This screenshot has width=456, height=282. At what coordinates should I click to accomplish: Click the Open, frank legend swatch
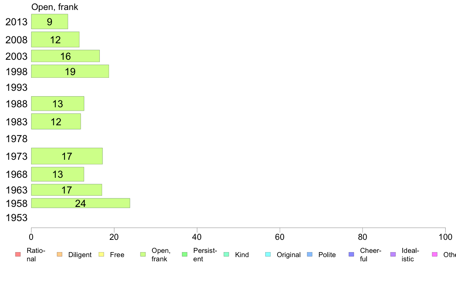[x=143, y=254]
